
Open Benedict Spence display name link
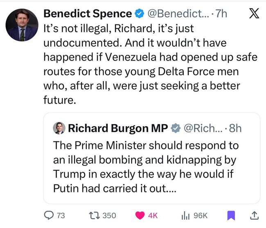click(x=88, y=14)
